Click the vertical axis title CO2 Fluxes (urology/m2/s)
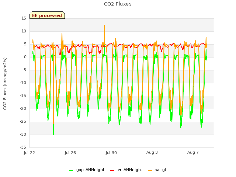Image resolution: width=236 pixels, height=177 pixels. click(5, 84)
